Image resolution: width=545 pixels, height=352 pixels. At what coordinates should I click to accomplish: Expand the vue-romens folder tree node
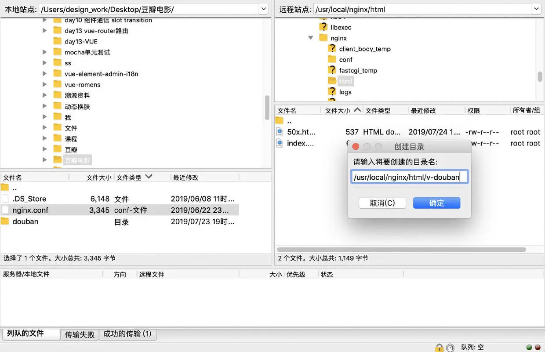[44, 84]
